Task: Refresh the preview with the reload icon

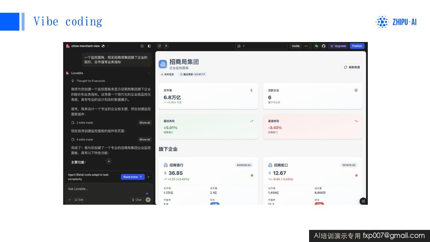Action: (x=159, y=46)
